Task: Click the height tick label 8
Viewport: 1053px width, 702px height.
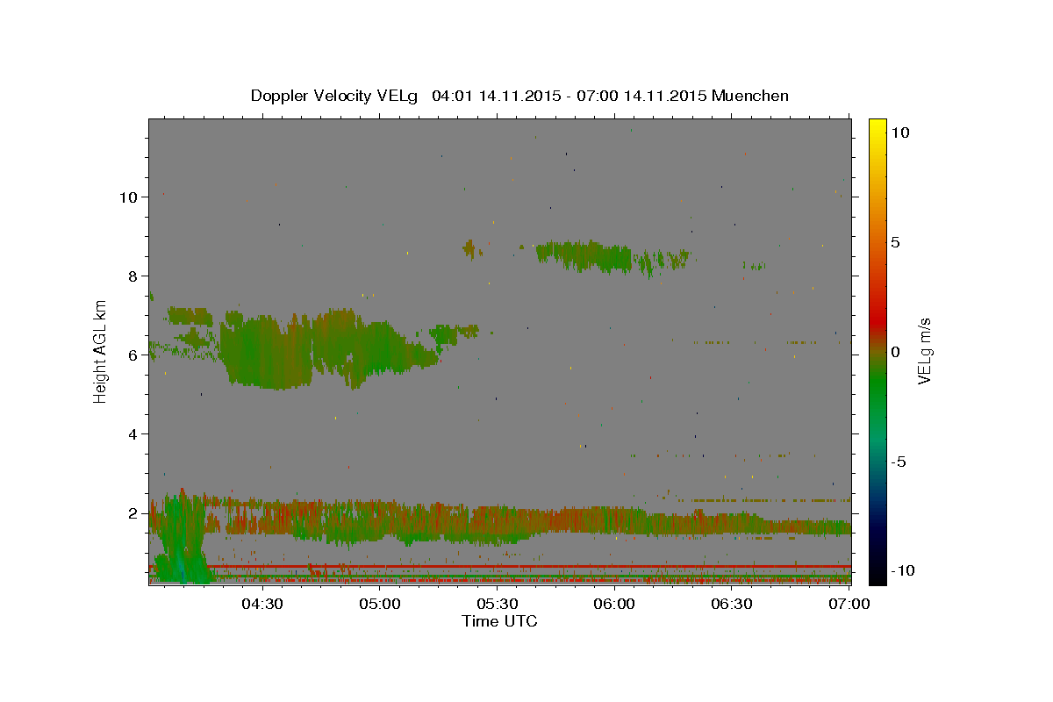Action: click(133, 276)
